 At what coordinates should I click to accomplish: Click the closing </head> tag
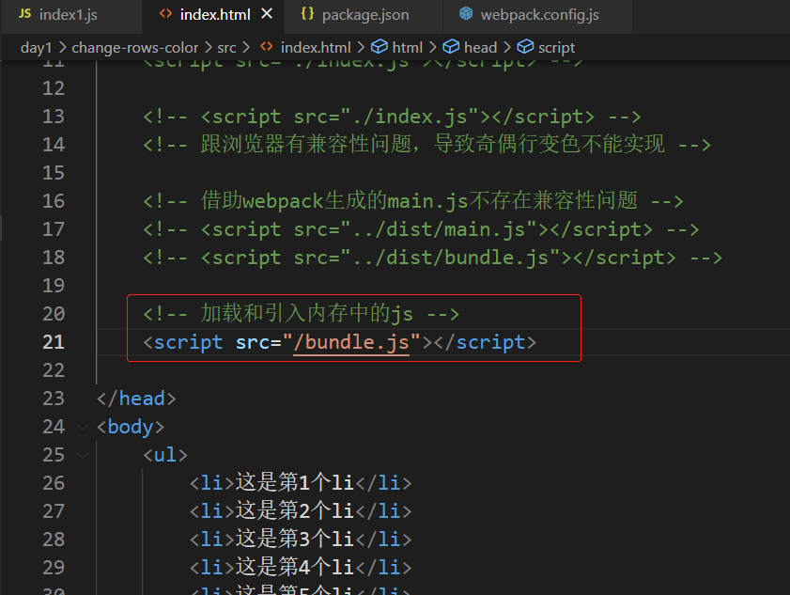click(136, 399)
